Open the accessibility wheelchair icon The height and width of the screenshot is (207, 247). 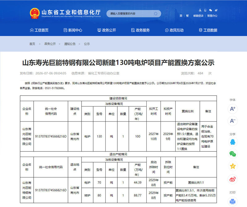coord(200,10)
